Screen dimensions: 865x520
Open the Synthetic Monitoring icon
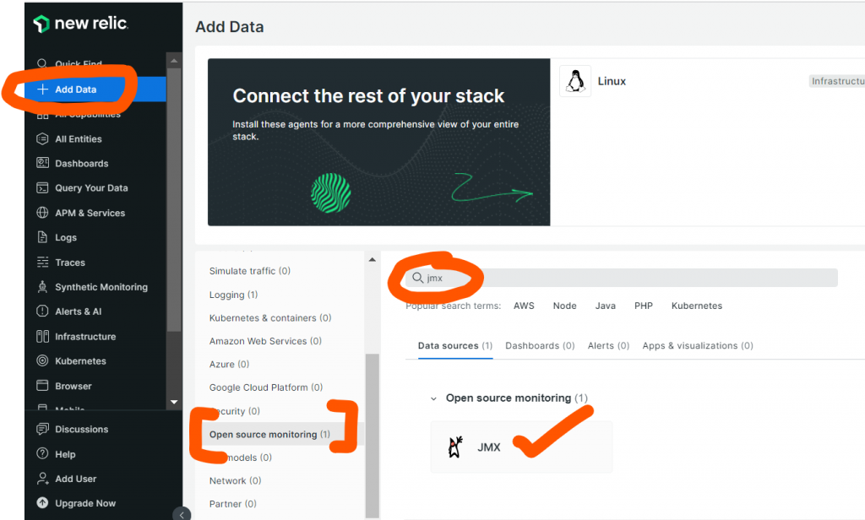tap(42, 287)
